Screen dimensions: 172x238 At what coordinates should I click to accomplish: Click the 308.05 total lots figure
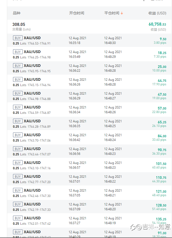19,25
